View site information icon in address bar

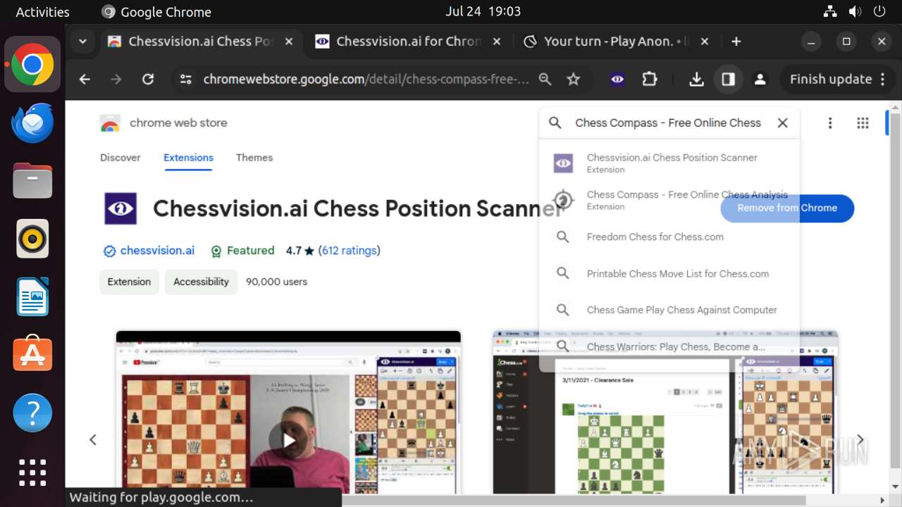coord(185,80)
